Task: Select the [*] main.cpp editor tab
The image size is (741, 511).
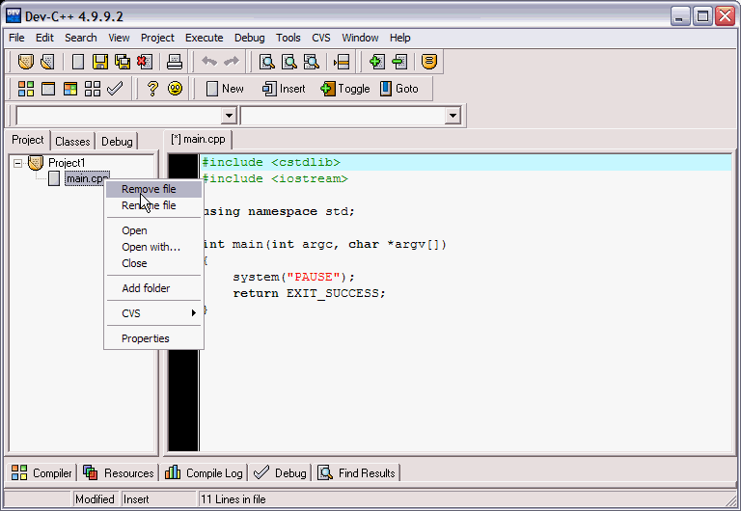Action: click(x=198, y=140)
